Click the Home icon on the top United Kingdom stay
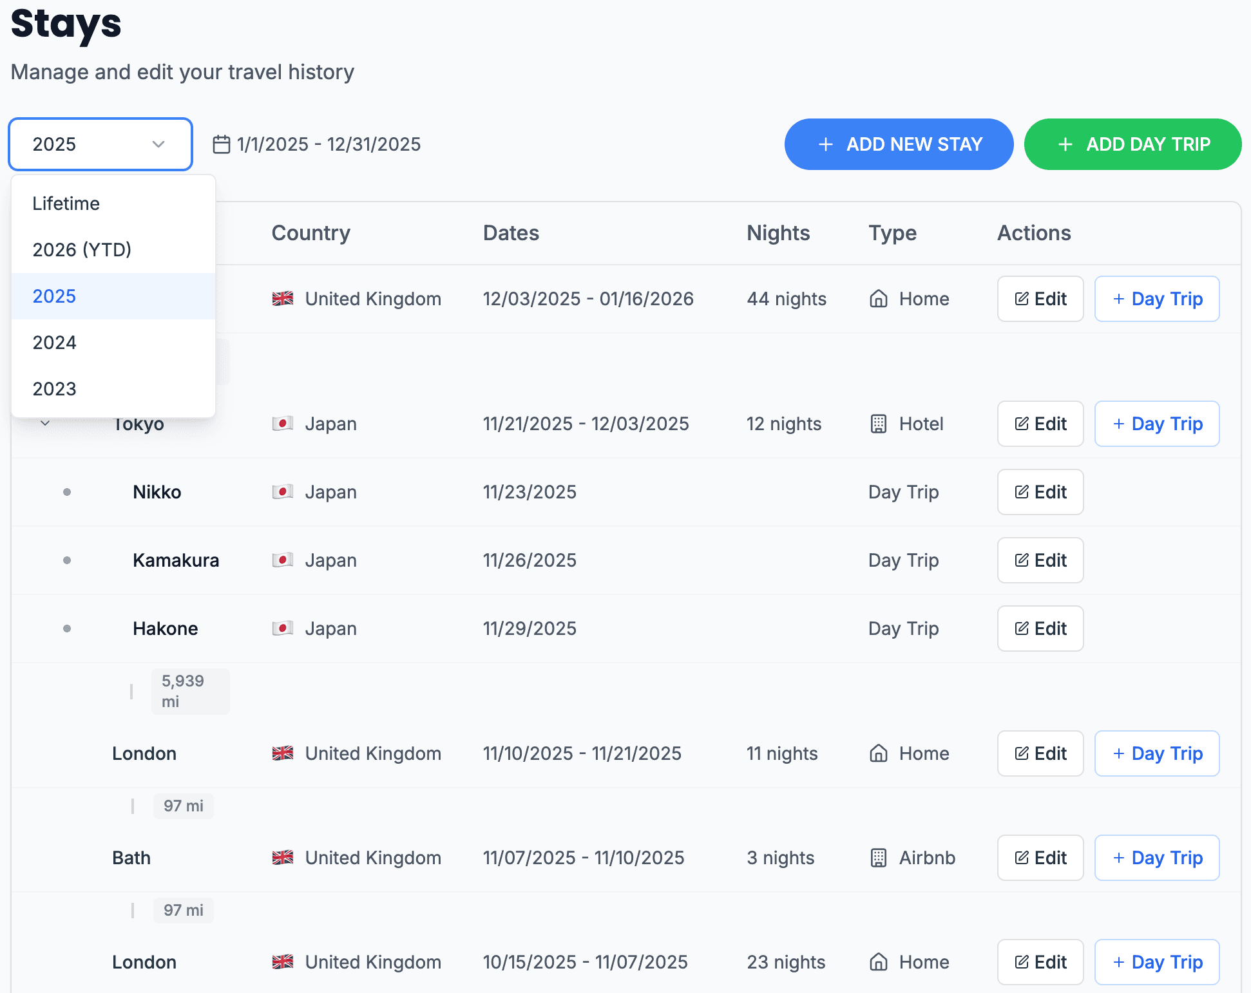Image resolution: width=1251 pixels, height=993 pixels. tap(879, 298)
